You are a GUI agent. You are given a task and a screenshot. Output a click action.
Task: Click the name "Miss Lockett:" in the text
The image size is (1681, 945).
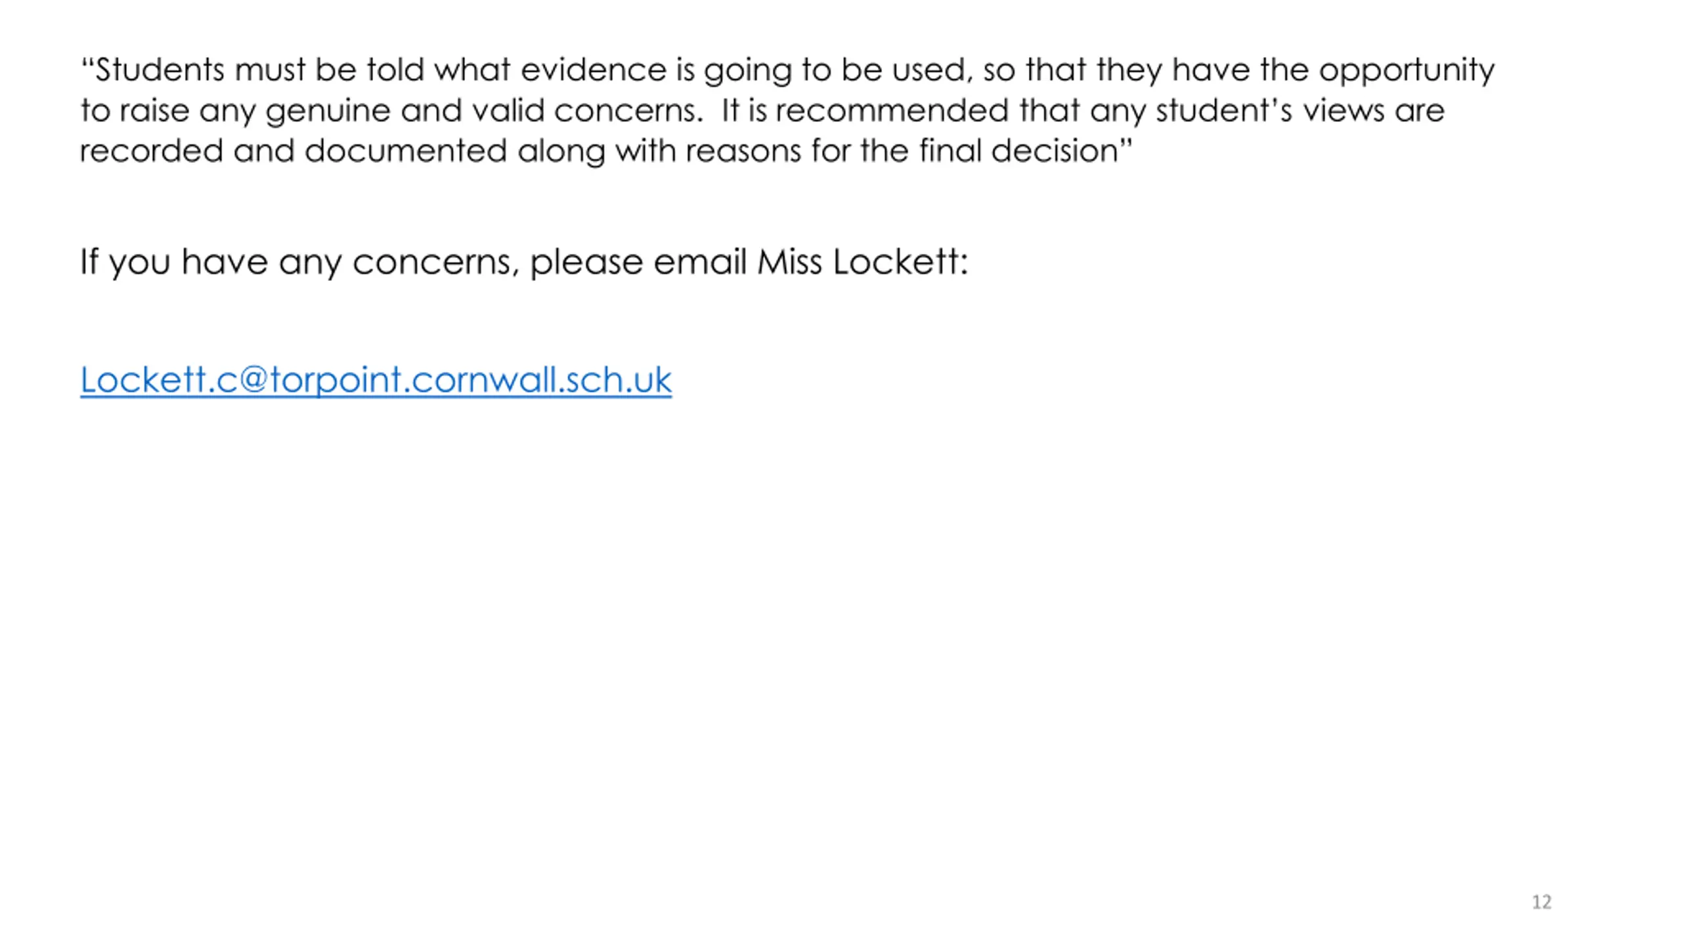coord(862,262)
